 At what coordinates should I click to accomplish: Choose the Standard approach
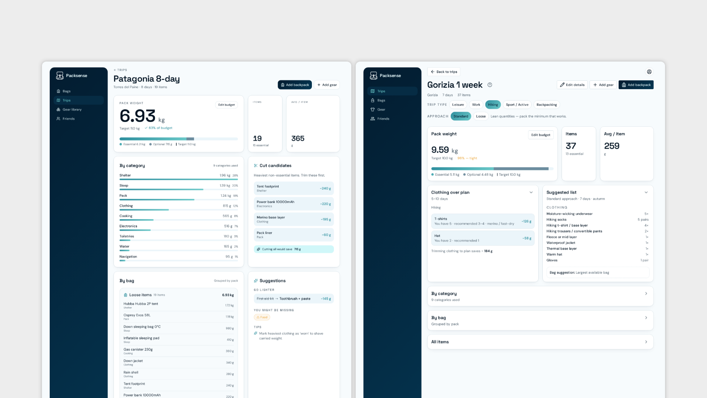[x=461, y=116]
